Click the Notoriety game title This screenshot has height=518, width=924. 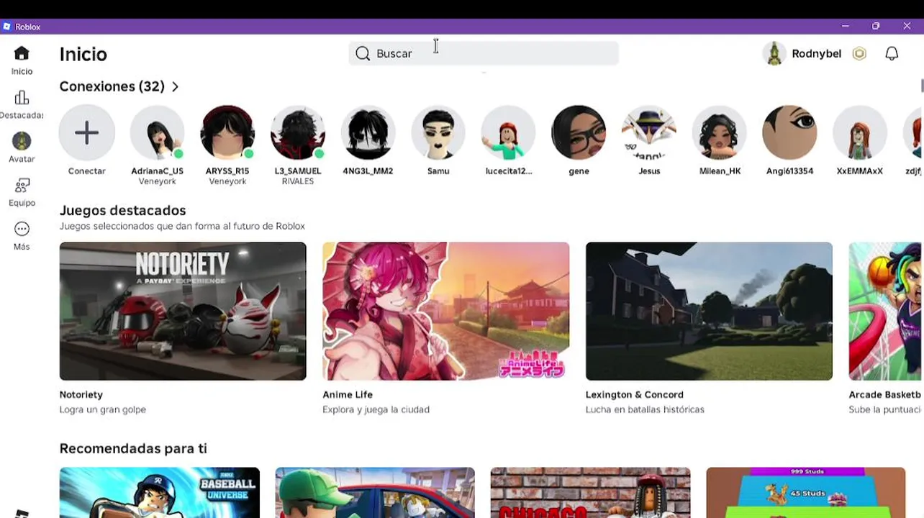pyautogui.click(x=81, y=394)
